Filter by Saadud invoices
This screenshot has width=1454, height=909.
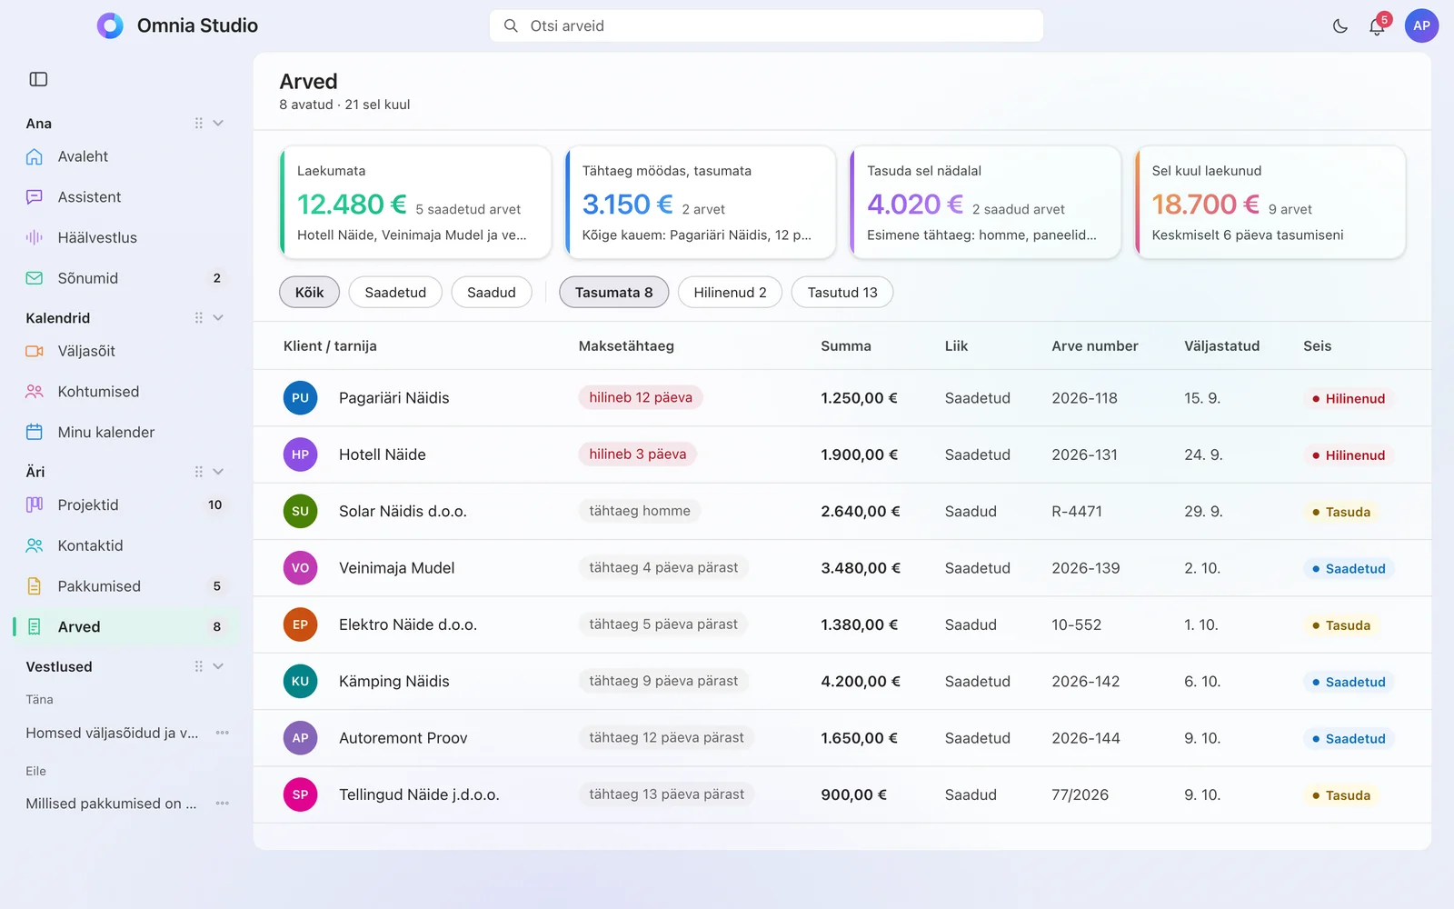(492, 292)
